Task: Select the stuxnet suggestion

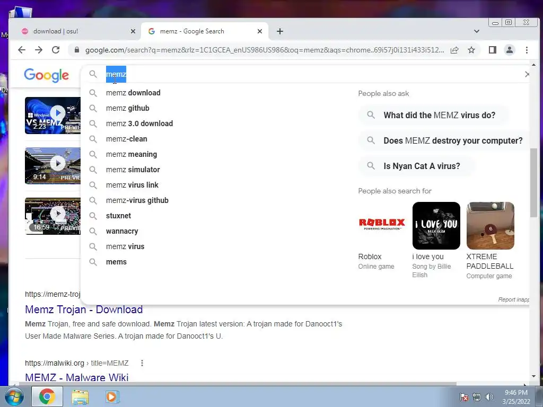Action: click(x=118, y=216)
